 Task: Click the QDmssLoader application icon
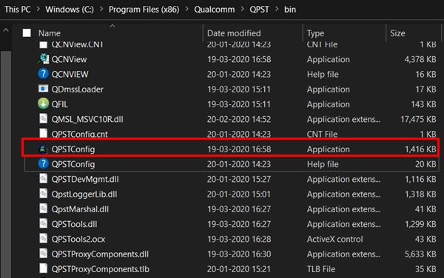pyautogui.click(x=43, y=89)
